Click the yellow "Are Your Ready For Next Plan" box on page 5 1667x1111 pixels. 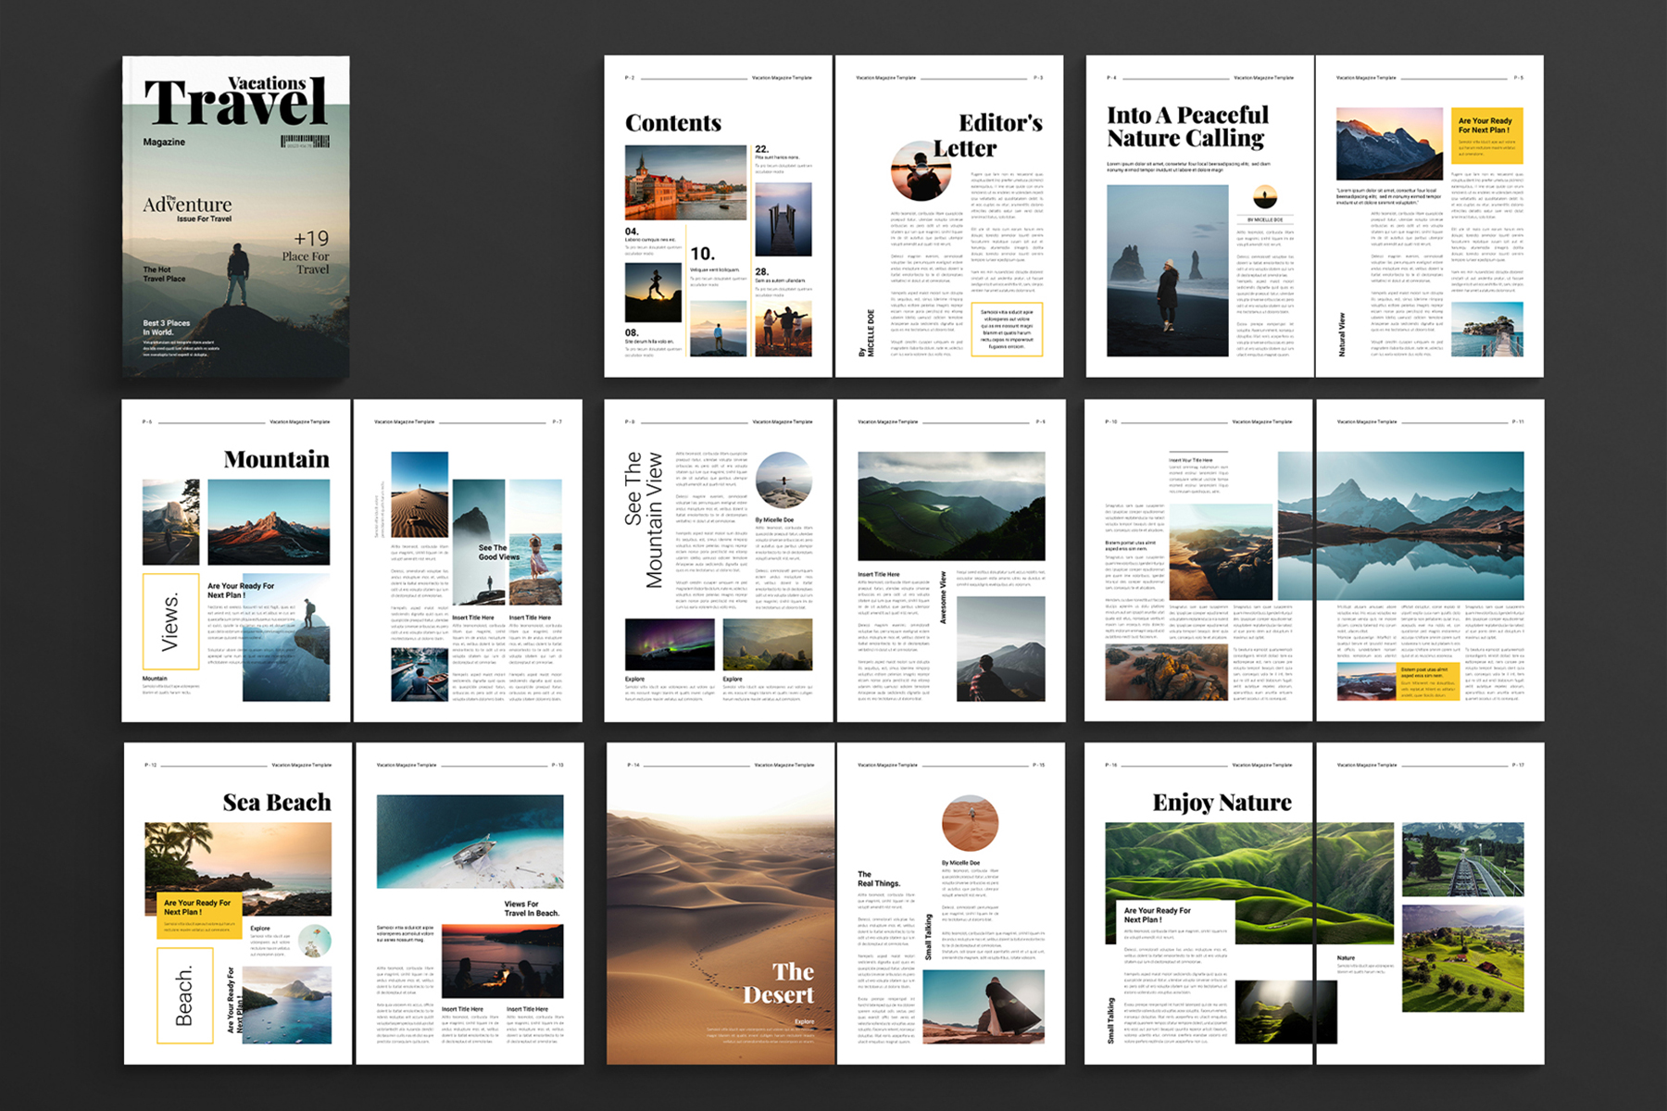point(1485,135)
